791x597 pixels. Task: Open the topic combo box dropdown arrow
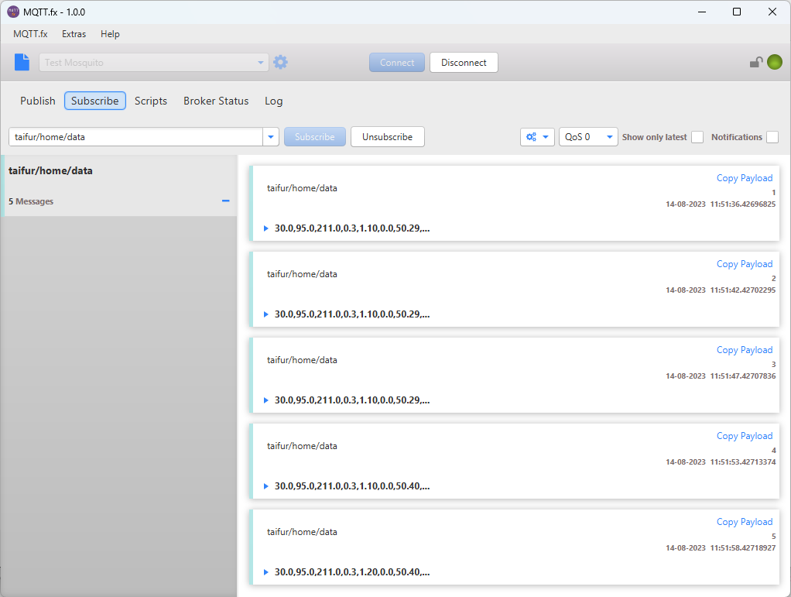pyautogui.click(x=271, y=137)
